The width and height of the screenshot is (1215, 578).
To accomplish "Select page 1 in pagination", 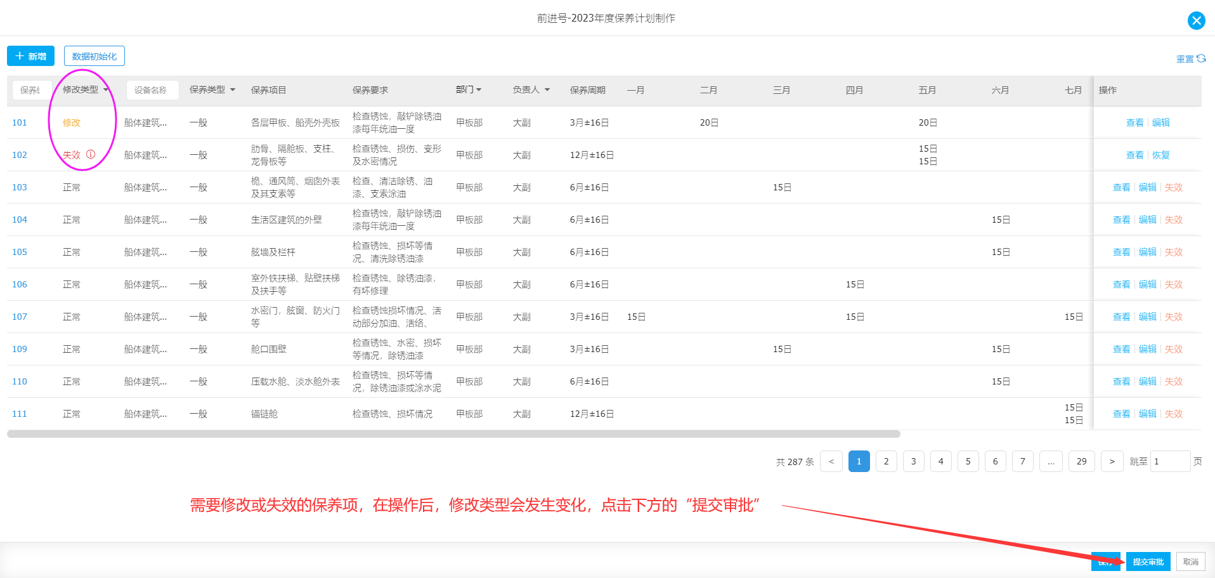I will [x=859, y=461].
